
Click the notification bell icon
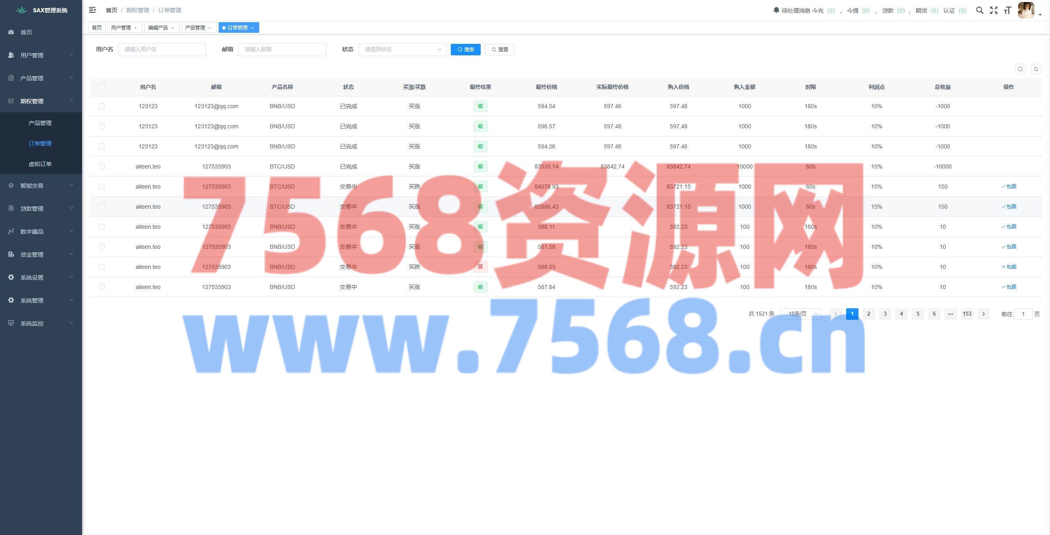[776, 10]
